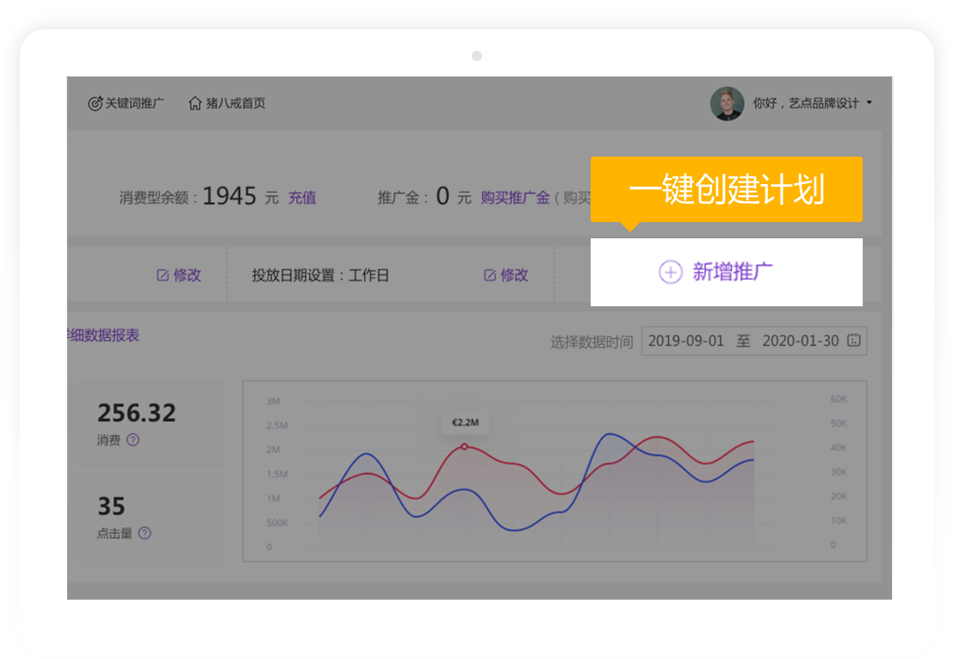
Task: Click the 购买推广金 link
Action: click(x=515, y=198)
